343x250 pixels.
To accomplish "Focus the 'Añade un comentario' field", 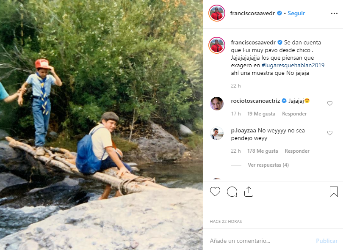I will pos(258,241).
